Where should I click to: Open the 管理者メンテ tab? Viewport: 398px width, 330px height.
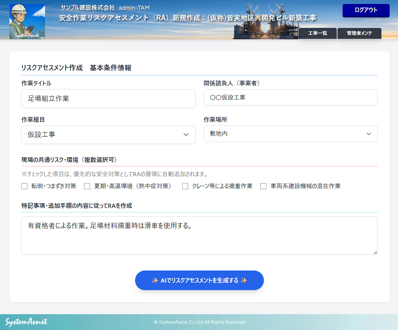pos(359,33)
